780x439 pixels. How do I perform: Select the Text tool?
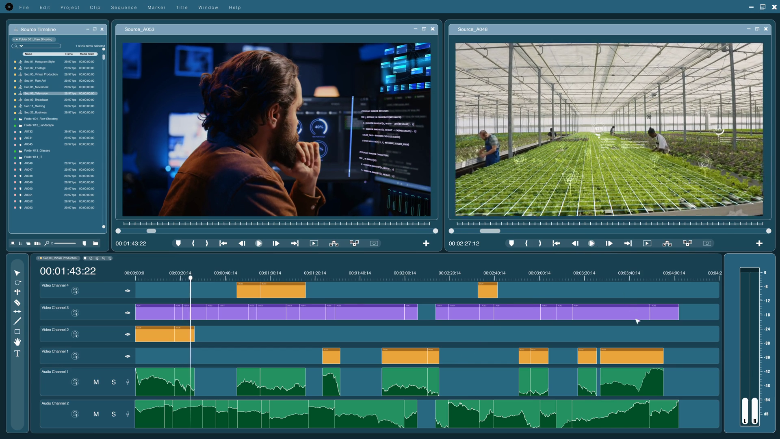17,354
